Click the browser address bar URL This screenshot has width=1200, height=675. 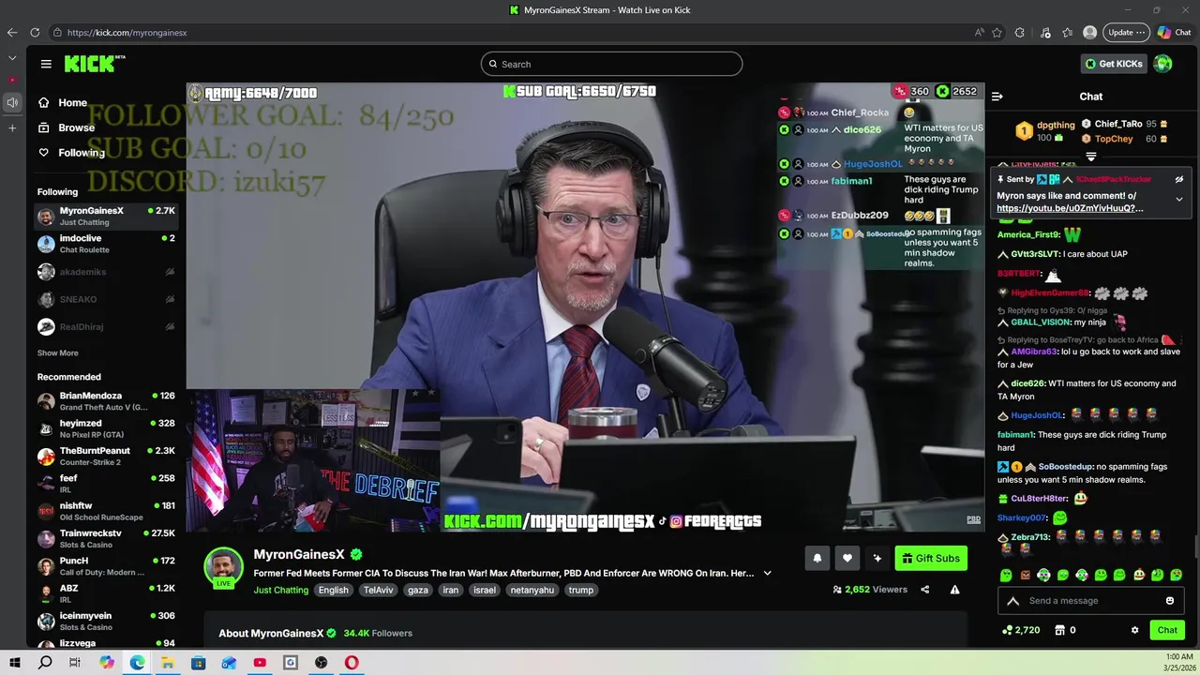pos(127,32)
